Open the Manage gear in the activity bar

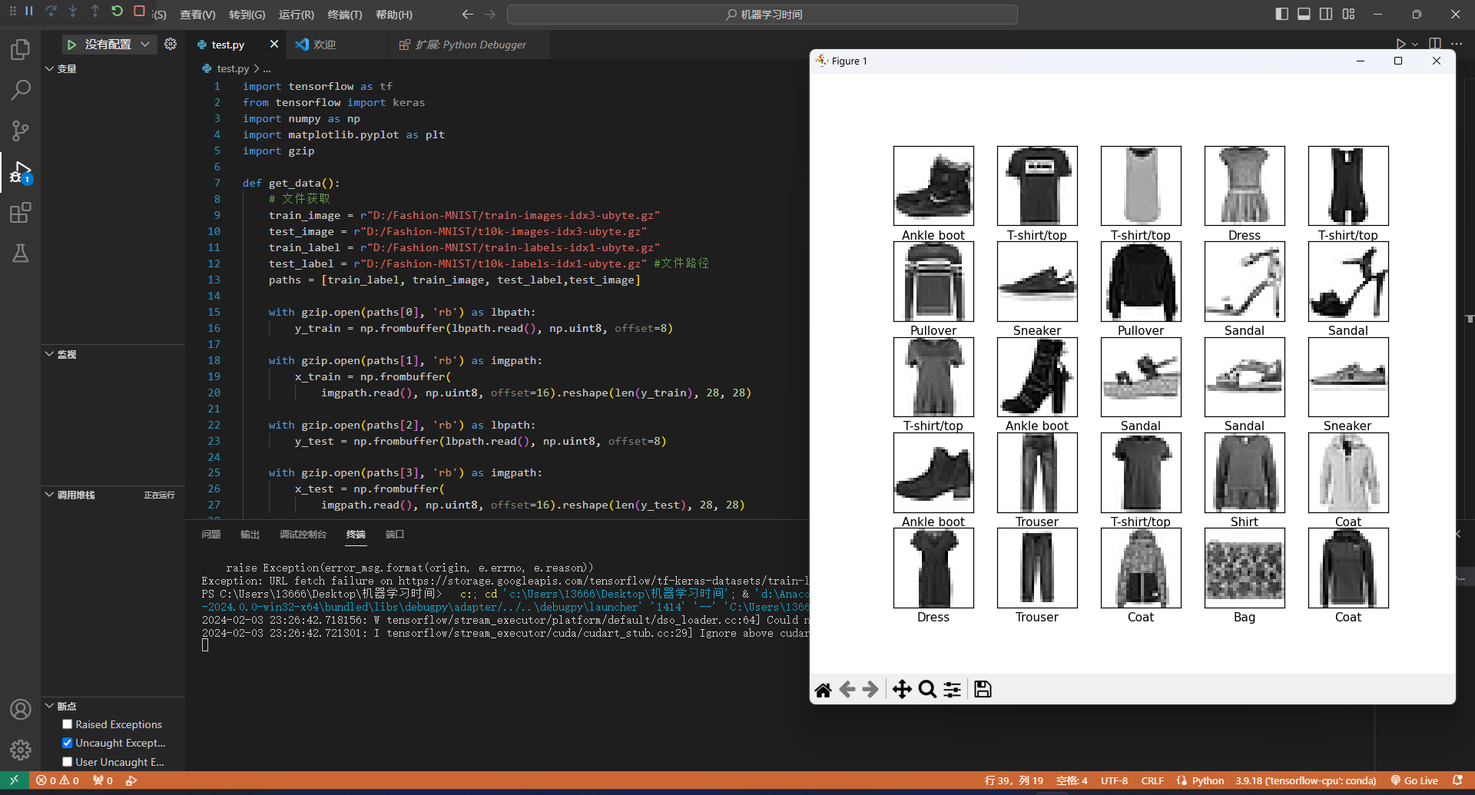pos(21,750)
